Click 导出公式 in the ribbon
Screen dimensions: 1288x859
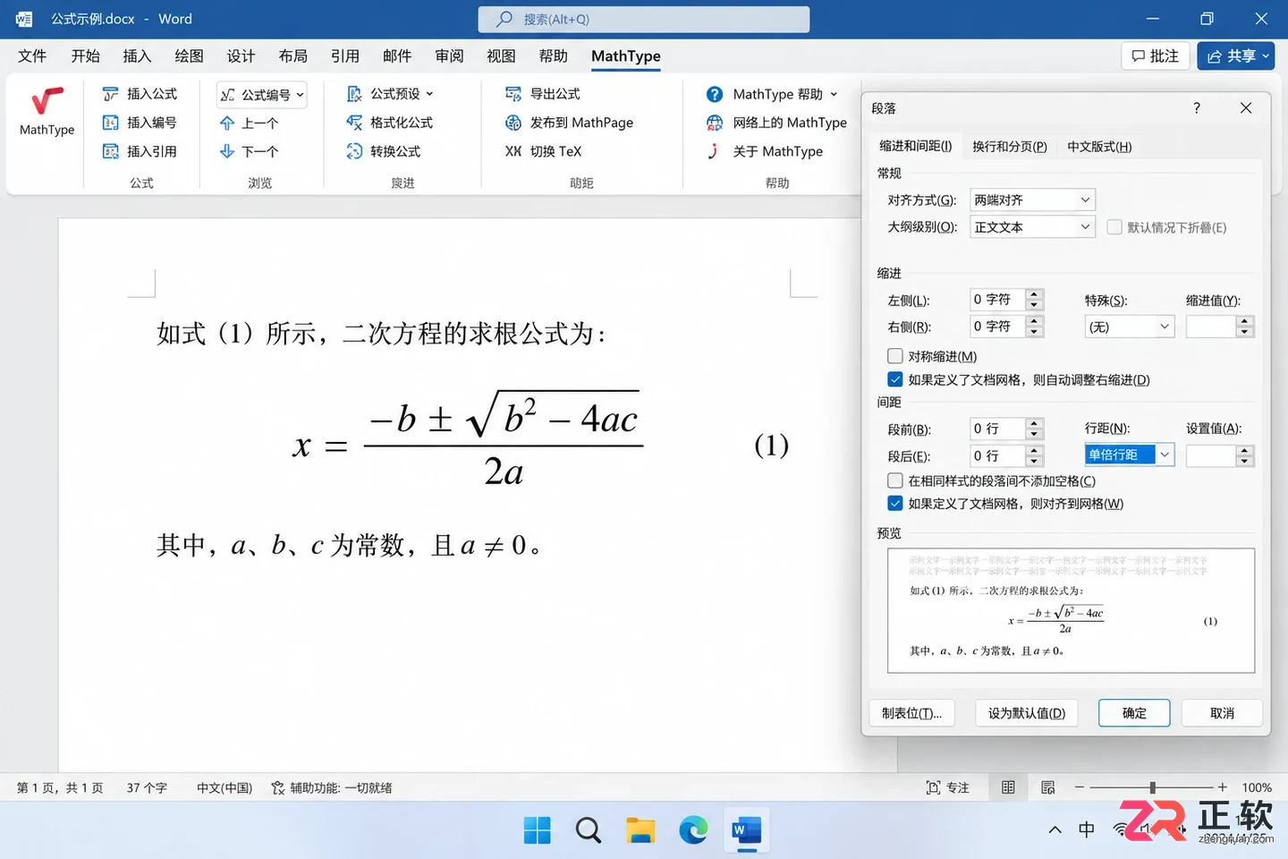tap(543, 94)
